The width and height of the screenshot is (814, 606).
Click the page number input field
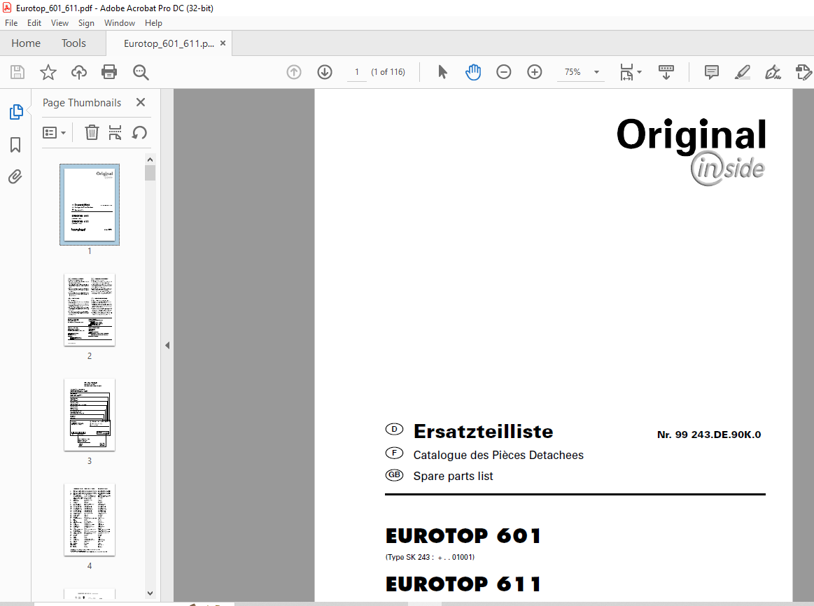click(357, 72)
